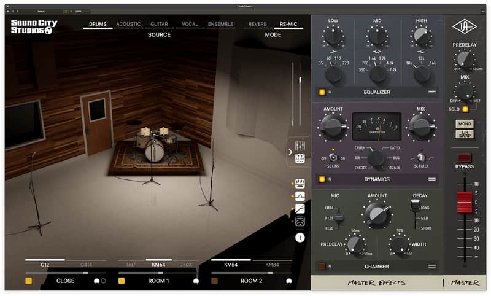Click the Sound City Studios logo

[34, 26]
